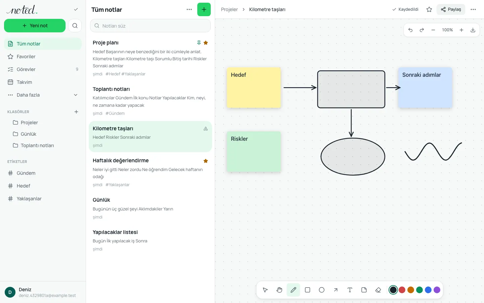484x303 pixels.
Task: Pick the blue color swatch
Action: click(x=428, y=290)
